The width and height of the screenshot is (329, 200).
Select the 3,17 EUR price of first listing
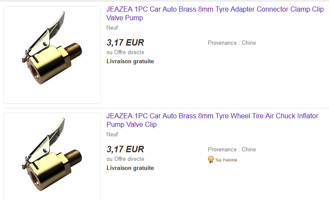[125, 43]
